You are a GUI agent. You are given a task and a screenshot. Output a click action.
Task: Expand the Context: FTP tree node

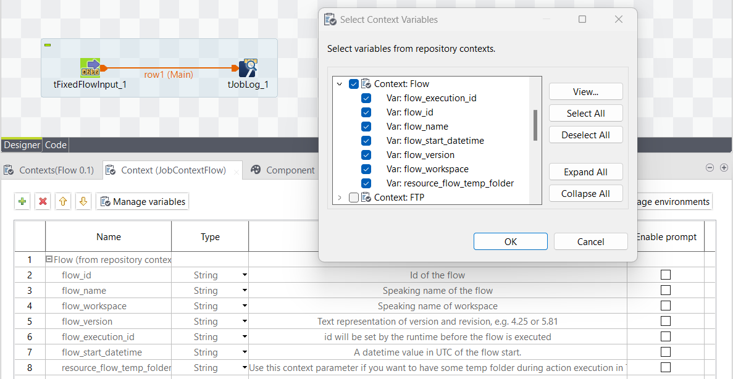click(x=339, y=198)
